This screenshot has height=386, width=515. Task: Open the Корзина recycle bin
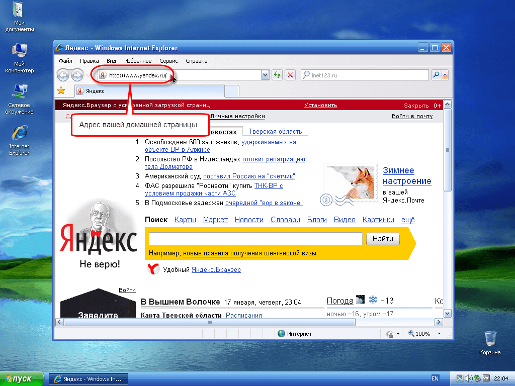pyautogui.click(x=490, y=343)
